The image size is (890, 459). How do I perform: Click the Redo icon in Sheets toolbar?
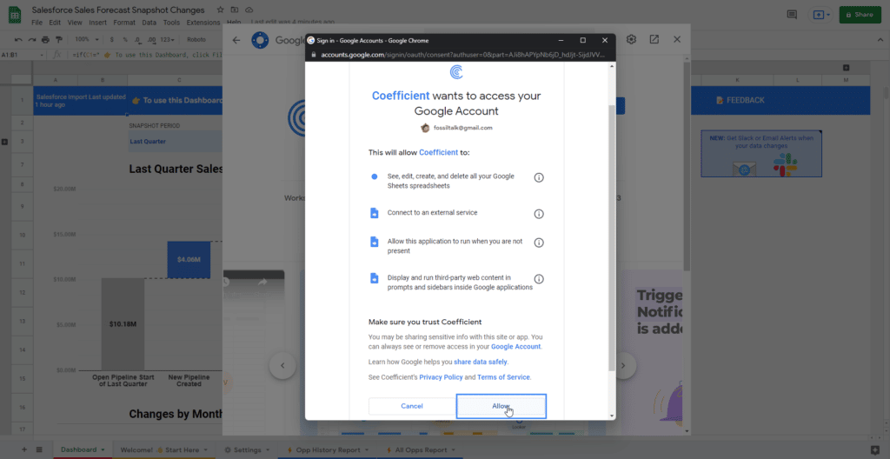click(32, 40)
